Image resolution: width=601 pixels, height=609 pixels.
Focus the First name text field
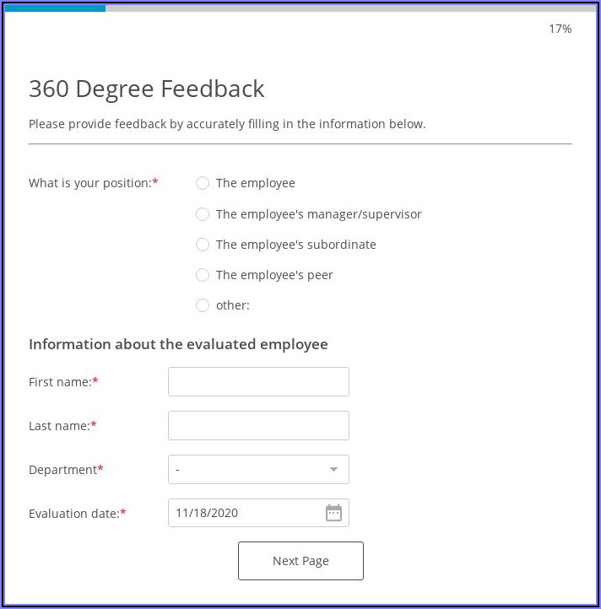click(258, 381)
